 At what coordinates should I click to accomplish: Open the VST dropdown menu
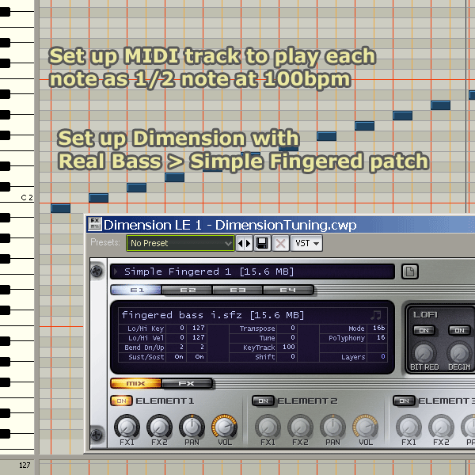(306, 244)
